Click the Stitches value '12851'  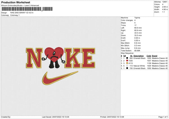(165, 2)
